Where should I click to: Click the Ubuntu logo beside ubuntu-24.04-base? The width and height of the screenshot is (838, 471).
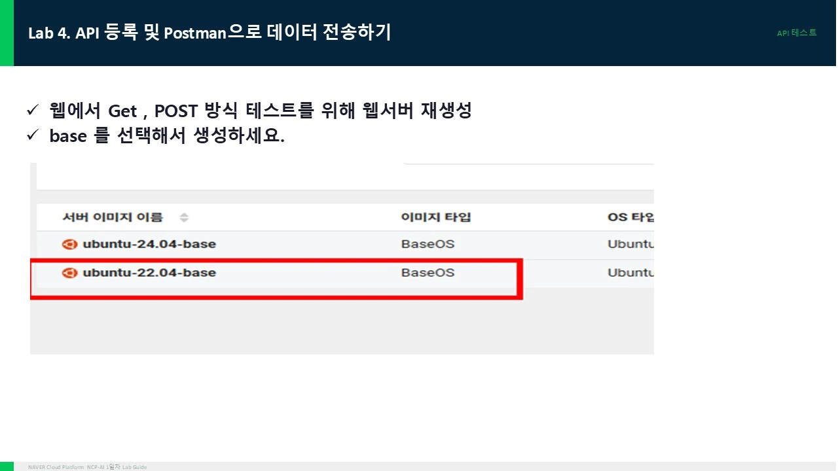(69, 245)
